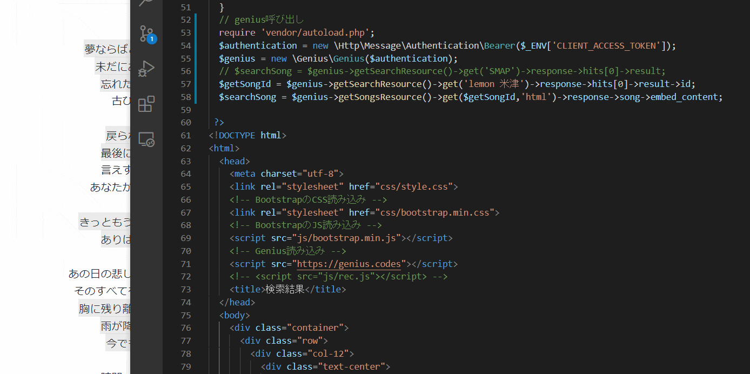Click the '$genius' assignment on line 55

click(237, 58)
